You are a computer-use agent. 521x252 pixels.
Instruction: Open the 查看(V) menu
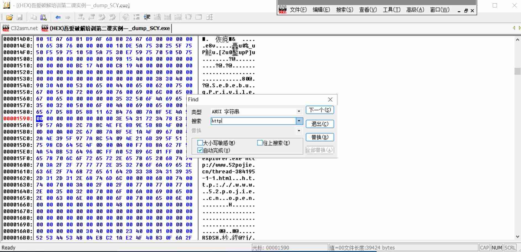pos(368,10)
